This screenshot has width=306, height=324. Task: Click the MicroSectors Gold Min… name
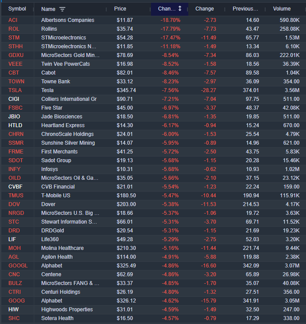click(x=70, y=55)
